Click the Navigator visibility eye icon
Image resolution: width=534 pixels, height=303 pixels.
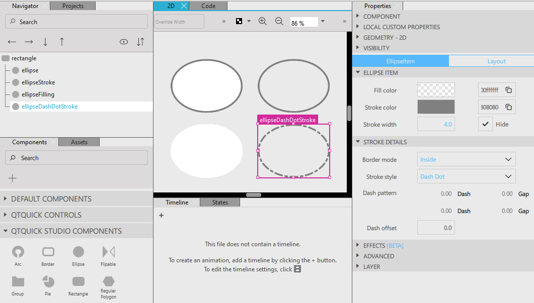[124, 42]
